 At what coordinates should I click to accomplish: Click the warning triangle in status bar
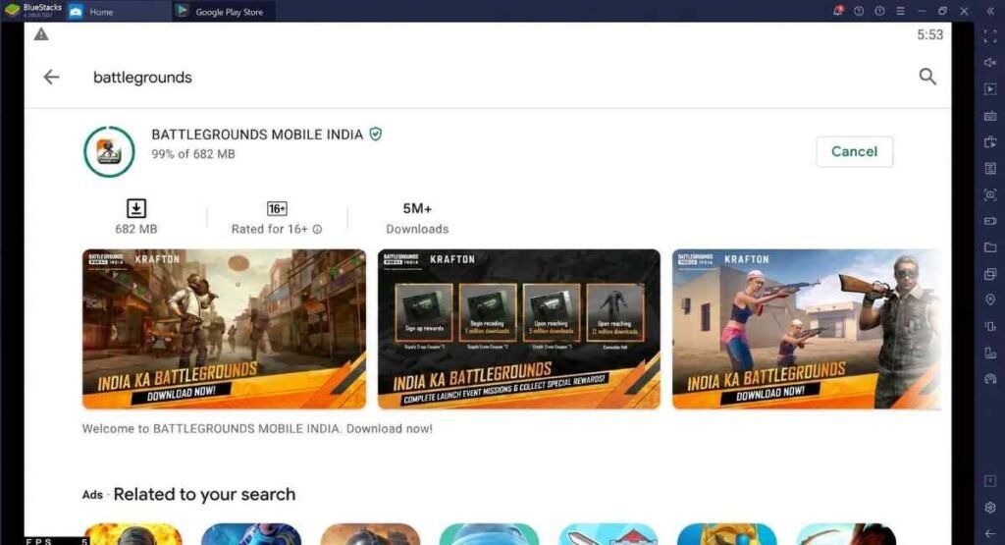pos(41,34)
